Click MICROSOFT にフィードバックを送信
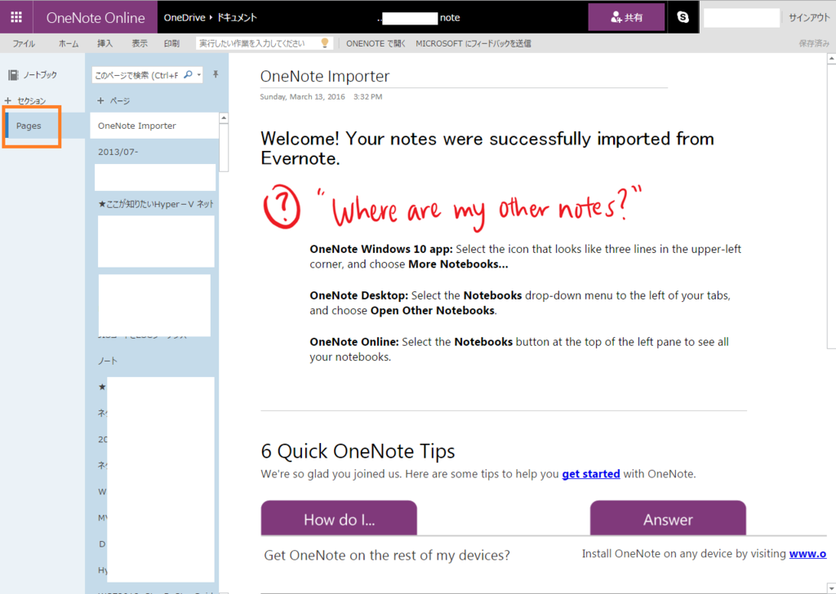Screen dimensions: 836x594 click(x=474, y=44)
